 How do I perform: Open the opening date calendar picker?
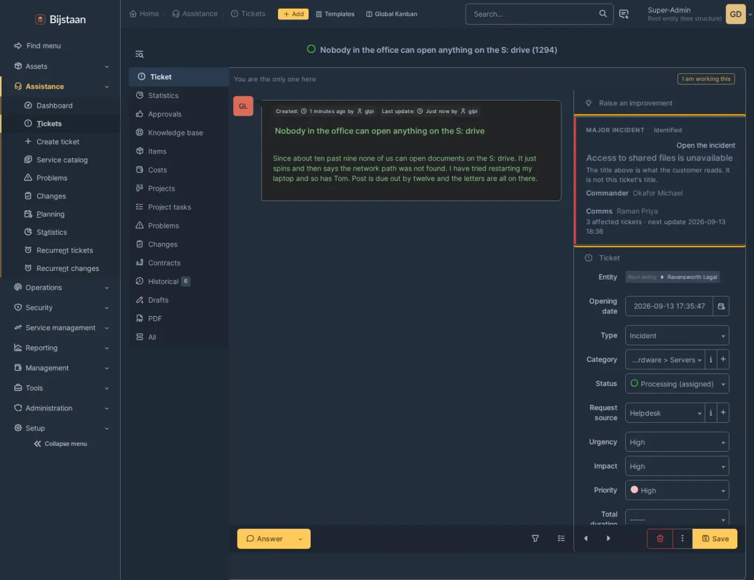click(721, 306)
